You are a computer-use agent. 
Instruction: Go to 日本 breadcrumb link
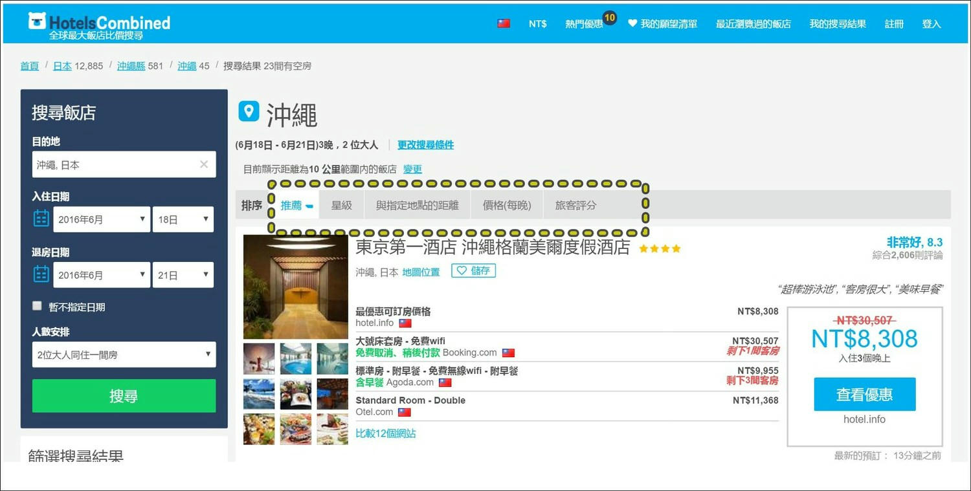pyautogui.click(x=62, y=66)
